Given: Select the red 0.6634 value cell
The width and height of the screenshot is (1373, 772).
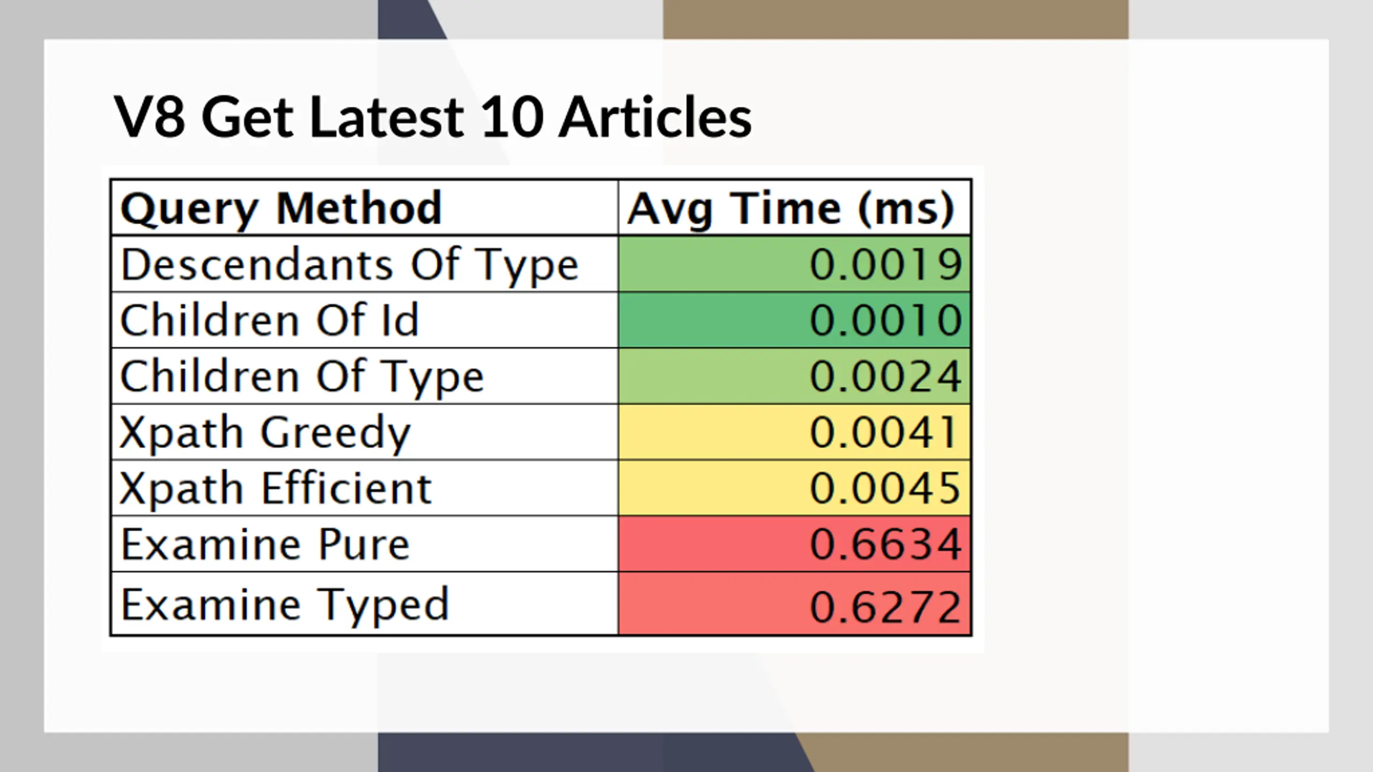Looking at the screenshot, I should [x=794, y=544].
